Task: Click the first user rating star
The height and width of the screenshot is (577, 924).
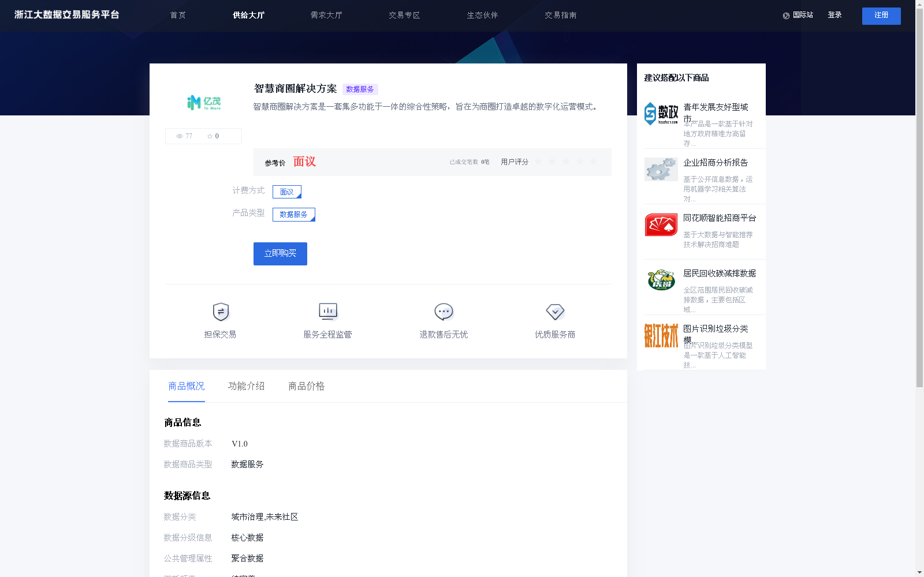Action: (x=538, y=162)
